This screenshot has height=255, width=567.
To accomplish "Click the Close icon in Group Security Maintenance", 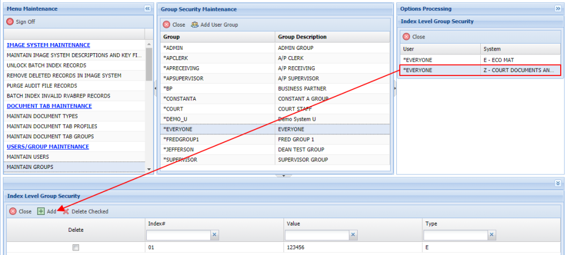I will pyautogui.click(x=166, y=24).
